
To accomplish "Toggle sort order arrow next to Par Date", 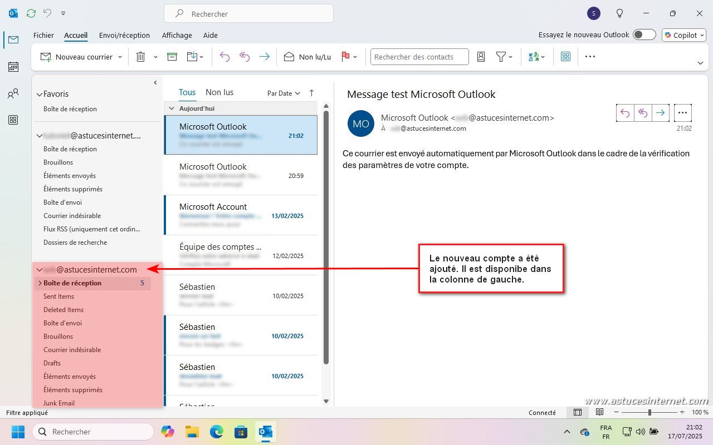I will tap(311, 93).
